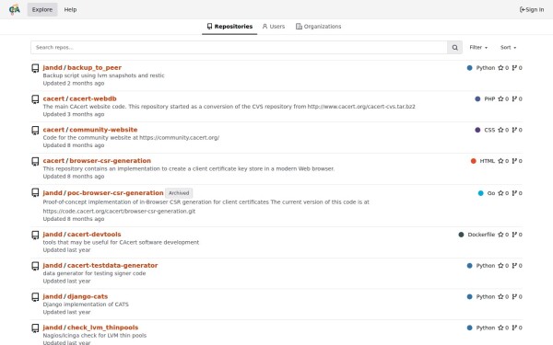Click repository icon beside cacert-webdb
553x345 pixels.
click(35, 99)
